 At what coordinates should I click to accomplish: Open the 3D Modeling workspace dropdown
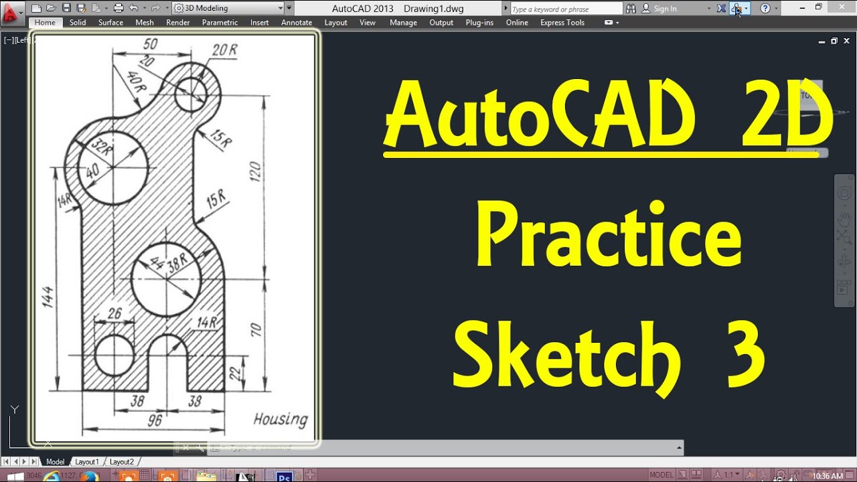(228, 8)
